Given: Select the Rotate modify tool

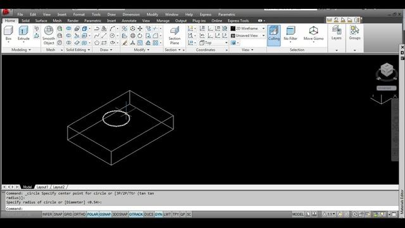Looking at the screenshot, I should 140,35.
